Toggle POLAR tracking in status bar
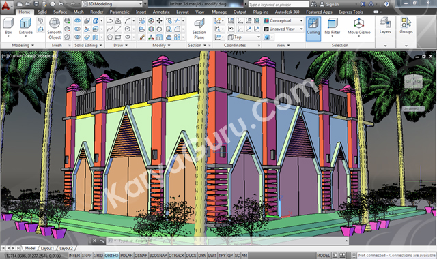This screenshot has width=437, height=259. tap(126, 256)
